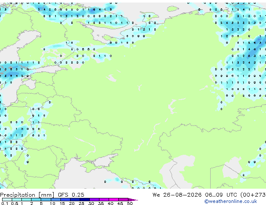266x205 pixels.
Task: Pick the 40–45 mm magenta legend swatch
Action: [114, 200]
